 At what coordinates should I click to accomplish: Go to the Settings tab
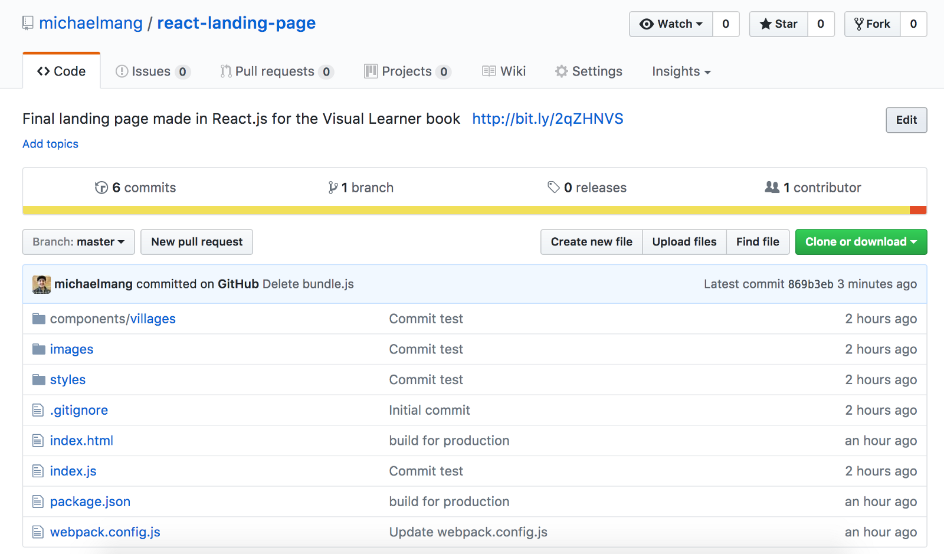[x=589, y=71]
